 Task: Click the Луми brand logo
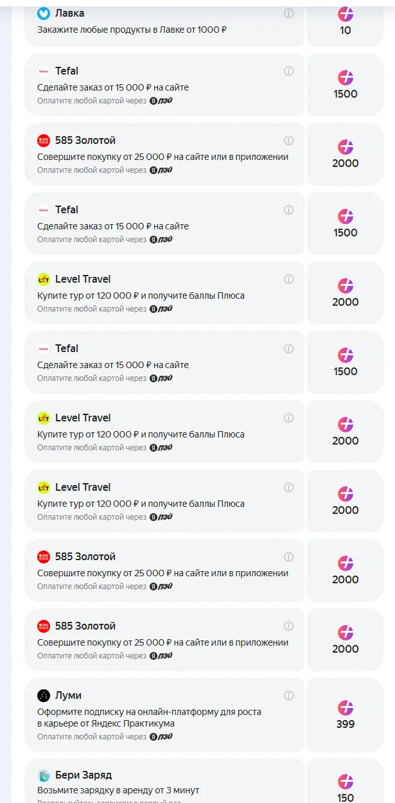coord(44,696)
